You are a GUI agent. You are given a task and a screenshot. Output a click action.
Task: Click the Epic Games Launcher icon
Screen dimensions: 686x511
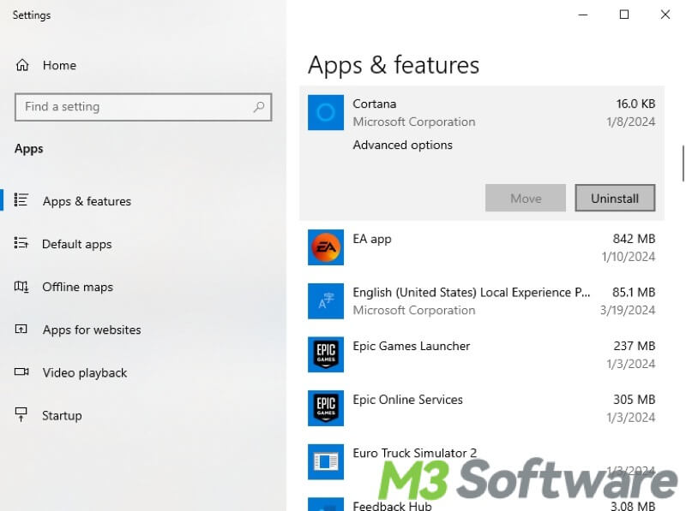click(326, 354)
